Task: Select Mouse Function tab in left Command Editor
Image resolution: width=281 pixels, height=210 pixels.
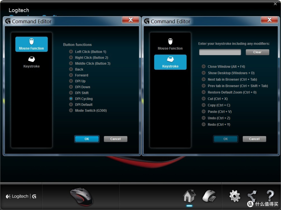Action: click(x=31, y=44)
